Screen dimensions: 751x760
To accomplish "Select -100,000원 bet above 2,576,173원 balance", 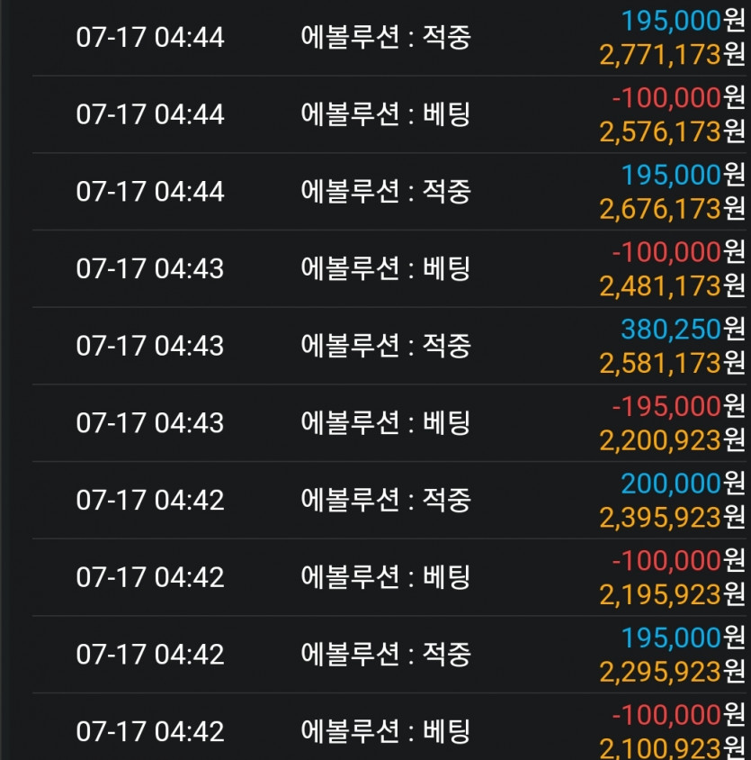I will 678,97.
